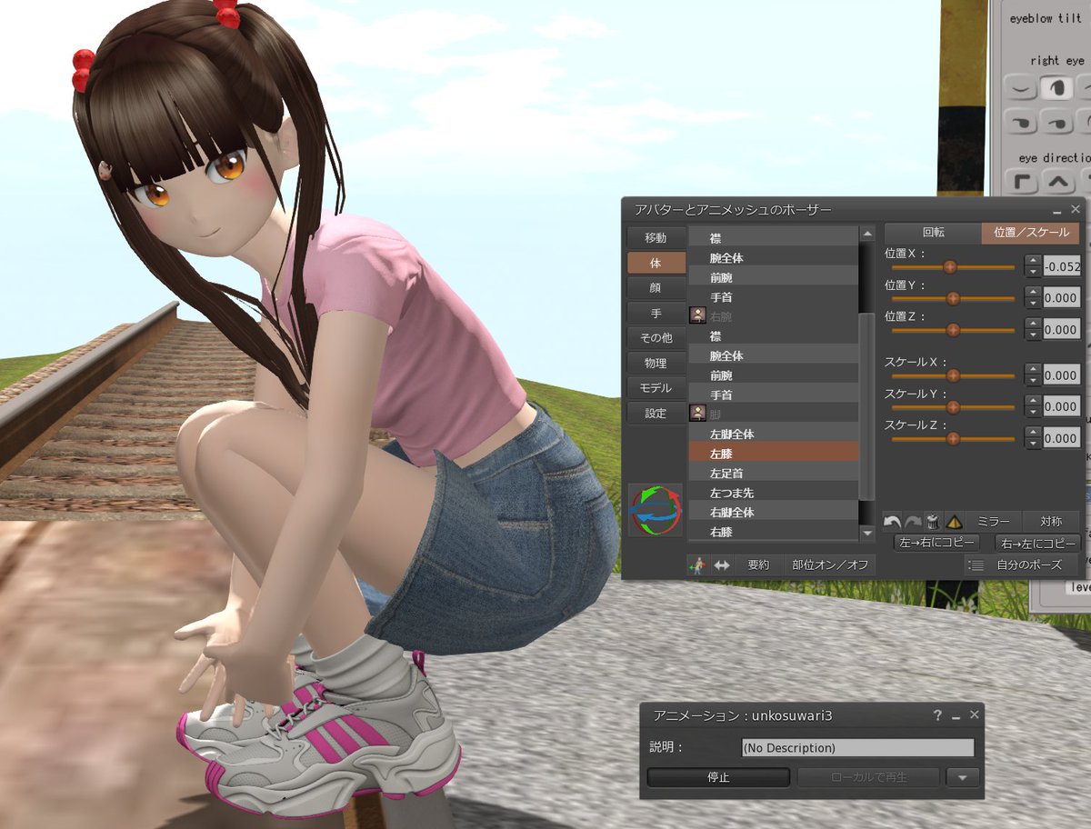Toggle the ミラー mirror mode
Image resolution: width=1091 pixels, height=829 pixels.
pyautogui.click(x=994, y=522)
